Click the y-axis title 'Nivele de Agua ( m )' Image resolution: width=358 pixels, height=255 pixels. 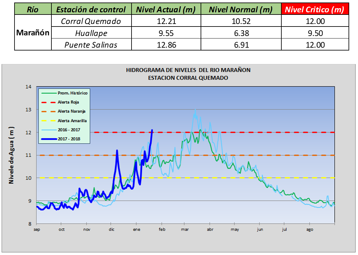(x=11, y=155)
